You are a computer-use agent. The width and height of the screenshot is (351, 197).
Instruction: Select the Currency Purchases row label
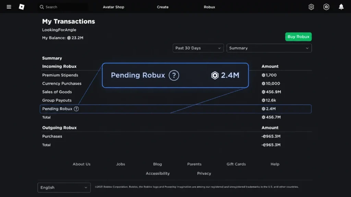click(62, 83)
